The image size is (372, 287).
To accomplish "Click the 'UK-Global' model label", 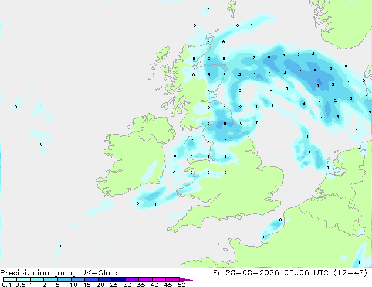I will click(x=102, y=273).
